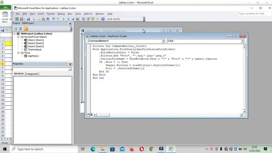Viewport: 272px width, 153px height.
Task: Open Find with the binoculars icon
Action: [48, 19]
